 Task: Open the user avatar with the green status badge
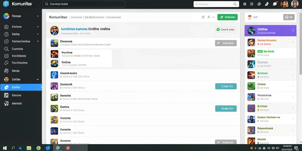(x=285, y=4)
